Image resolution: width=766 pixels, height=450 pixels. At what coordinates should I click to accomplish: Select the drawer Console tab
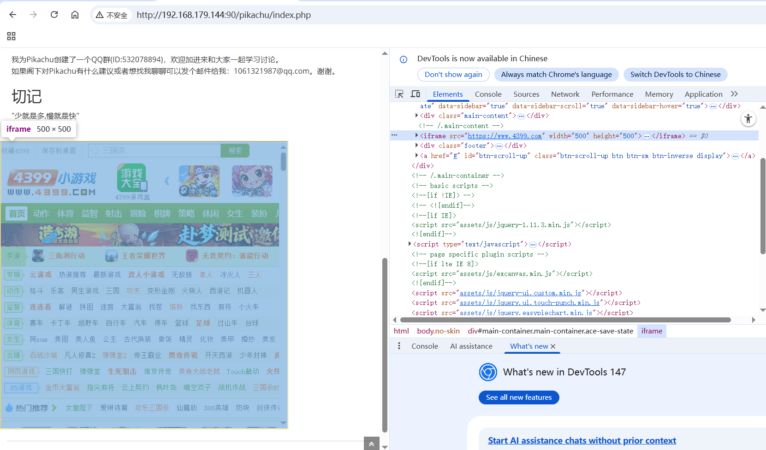point(425,346)
